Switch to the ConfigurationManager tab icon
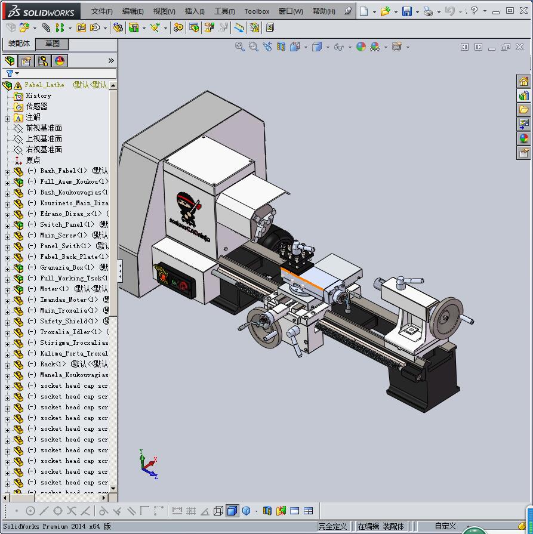 pyautogui.click(x=43, y=61)
